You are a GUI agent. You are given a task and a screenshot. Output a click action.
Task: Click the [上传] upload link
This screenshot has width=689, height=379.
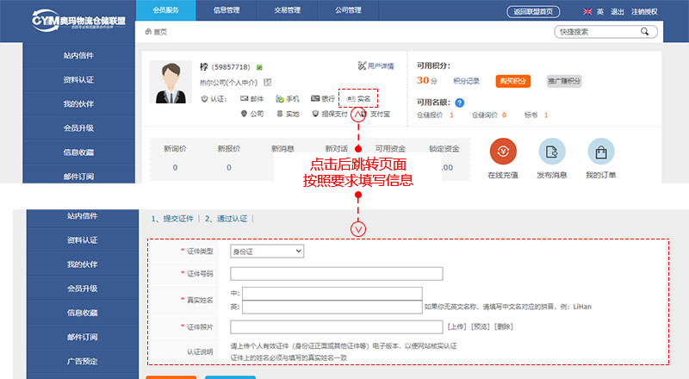point(458,327)
